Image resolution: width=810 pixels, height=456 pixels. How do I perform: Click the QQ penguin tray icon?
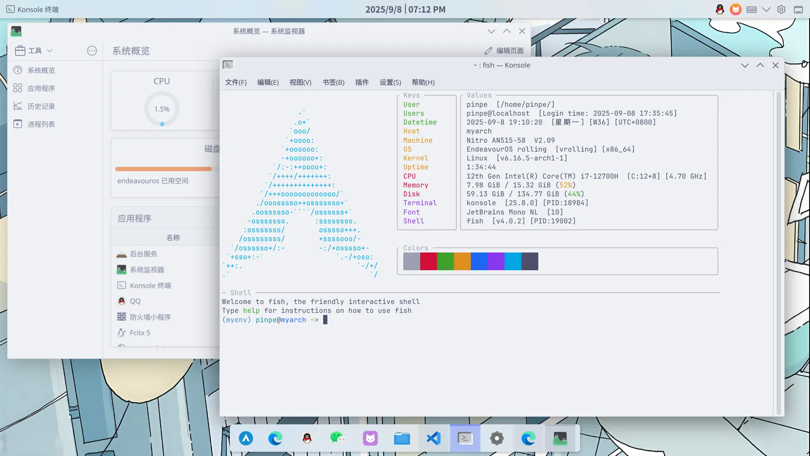(720, 9)
